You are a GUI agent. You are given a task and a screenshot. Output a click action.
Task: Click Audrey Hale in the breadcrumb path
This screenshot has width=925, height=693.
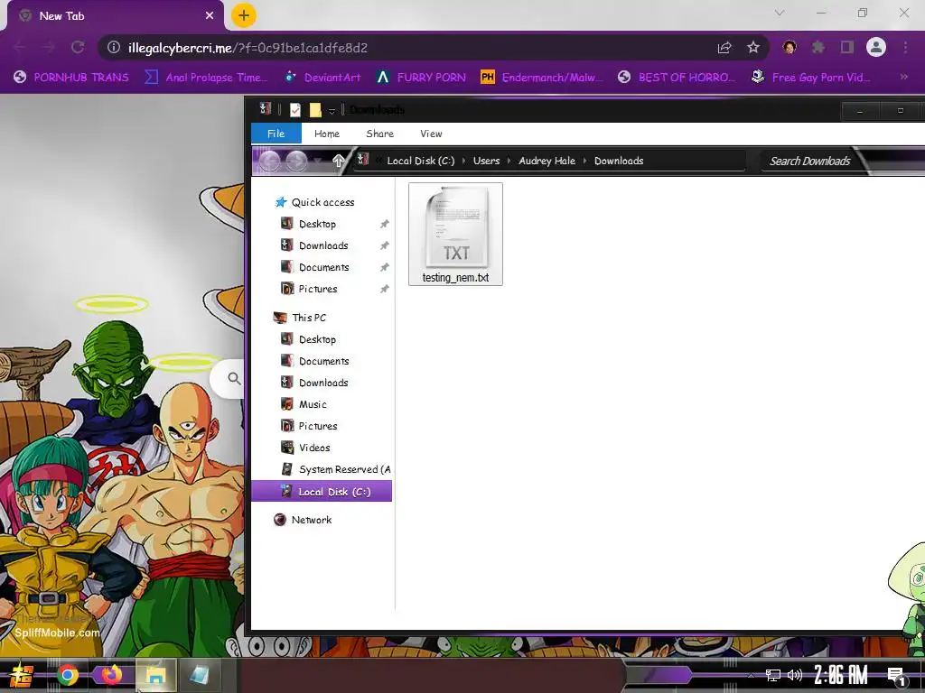pyautogui.click(x=547, y=161)
